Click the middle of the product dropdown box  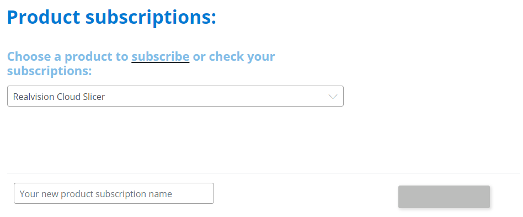[175, 96]
